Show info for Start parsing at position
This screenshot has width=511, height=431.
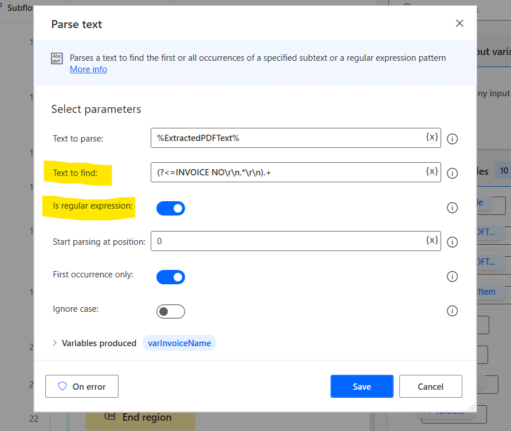(x=452, y=242)
